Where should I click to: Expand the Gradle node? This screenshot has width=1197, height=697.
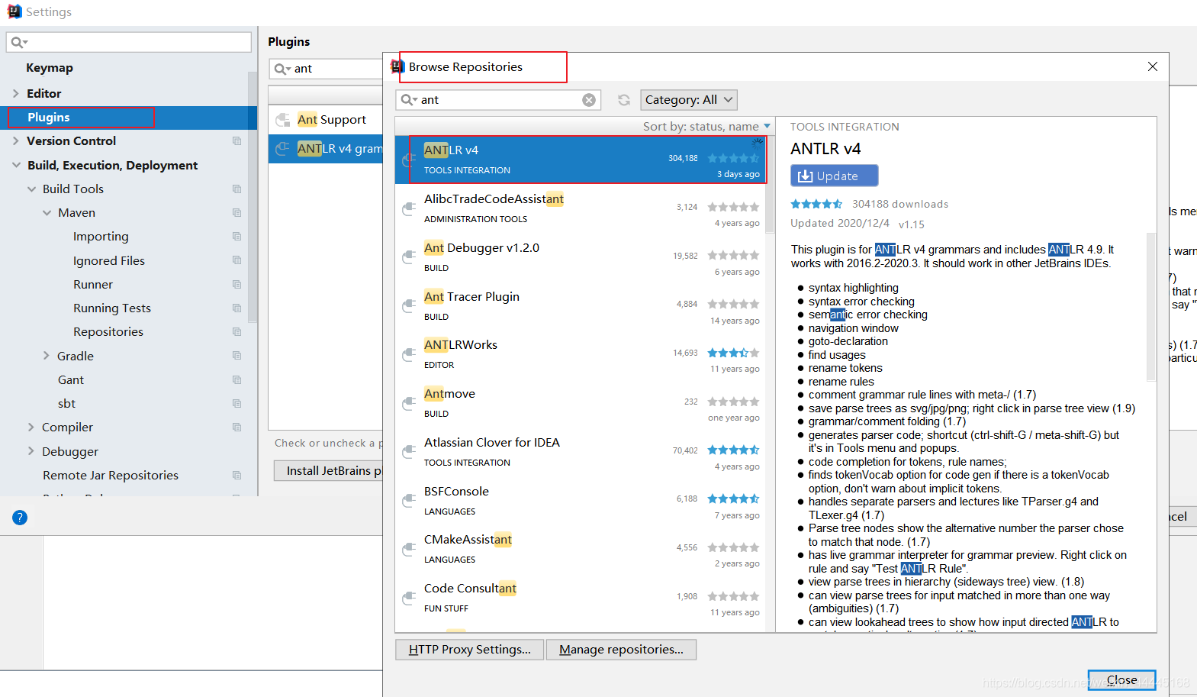47,356
